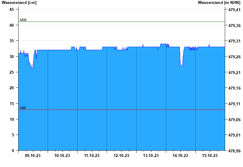
Task: Click the 479,26 value on right axis
Action: point(234,57)
